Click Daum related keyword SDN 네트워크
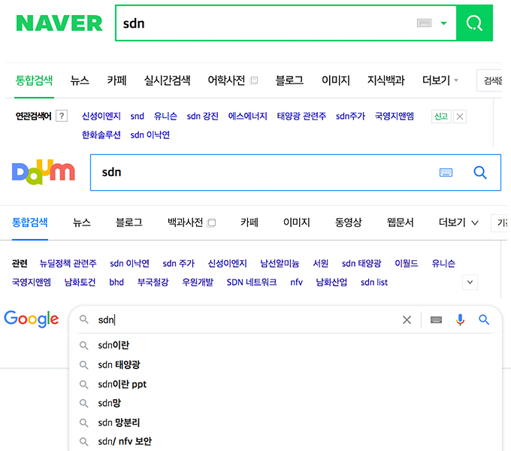This screenshot has height=451, width=511. [x=252, y=282]
